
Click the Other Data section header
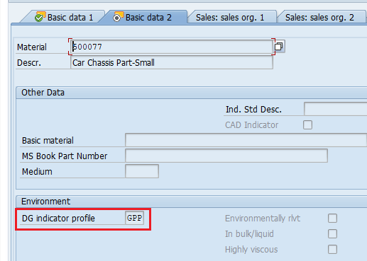192,93
